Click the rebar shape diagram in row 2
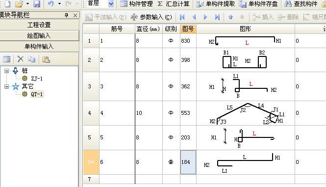 245,60
